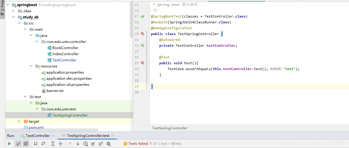Screen dimensions: 349x148
Task: Click the @WebAppConfiguration annotation
Action: pos(171,28)
